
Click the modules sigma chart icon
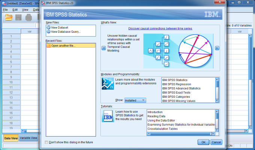click(x=108, y=84)
